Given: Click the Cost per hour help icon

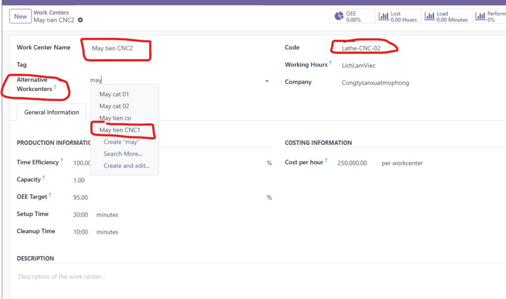Looking at the screenshot, I should click(x=326, y=161).
